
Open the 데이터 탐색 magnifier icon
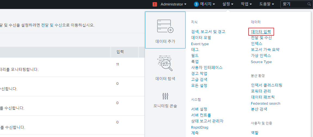click(x=165, y=63)
